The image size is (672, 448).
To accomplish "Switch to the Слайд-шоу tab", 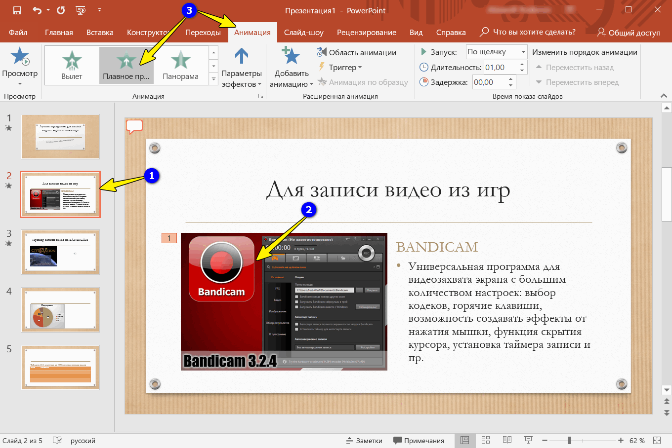I will pyautogui.click(x=303, y=32).
